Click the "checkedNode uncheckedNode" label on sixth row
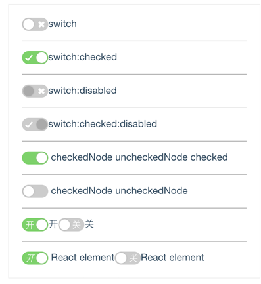261x284 pixels. point(119,191)
